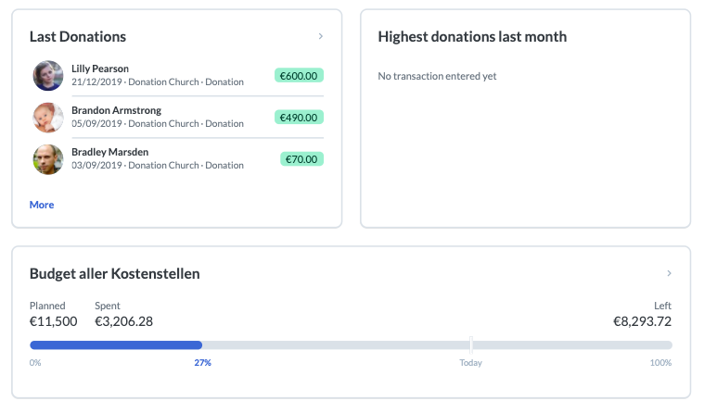Screen dimensions: 704x413
Task: Click the Today marker on budget bar
Action: (x=471, y=344)
